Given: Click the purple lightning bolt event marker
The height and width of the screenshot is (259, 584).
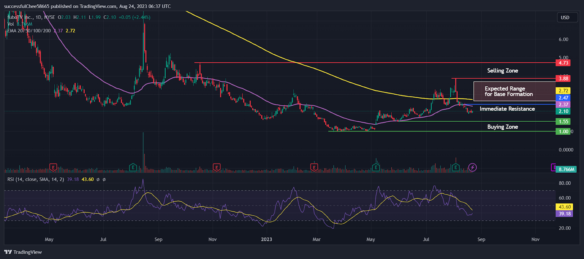Looking at the screenshot, I should coord(473,168).
